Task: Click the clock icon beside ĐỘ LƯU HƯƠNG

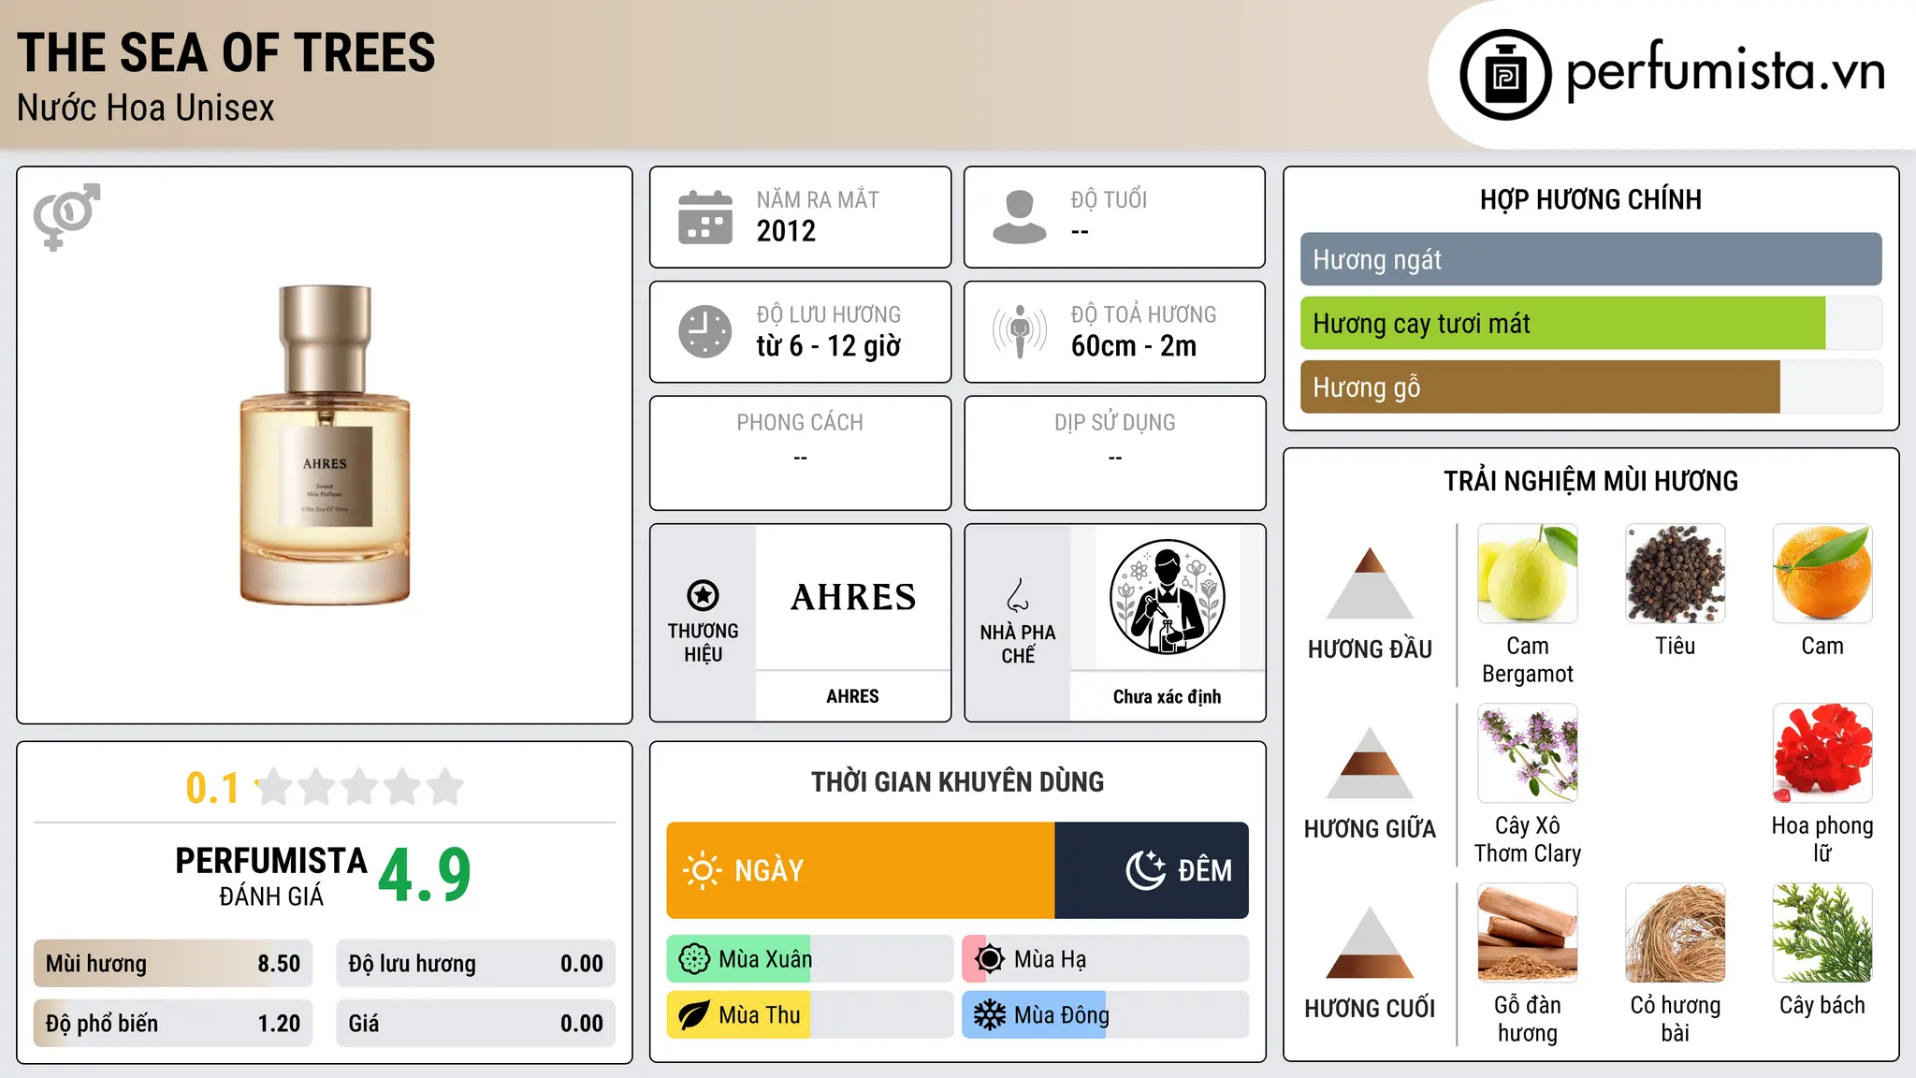Action: coord(705,331)
